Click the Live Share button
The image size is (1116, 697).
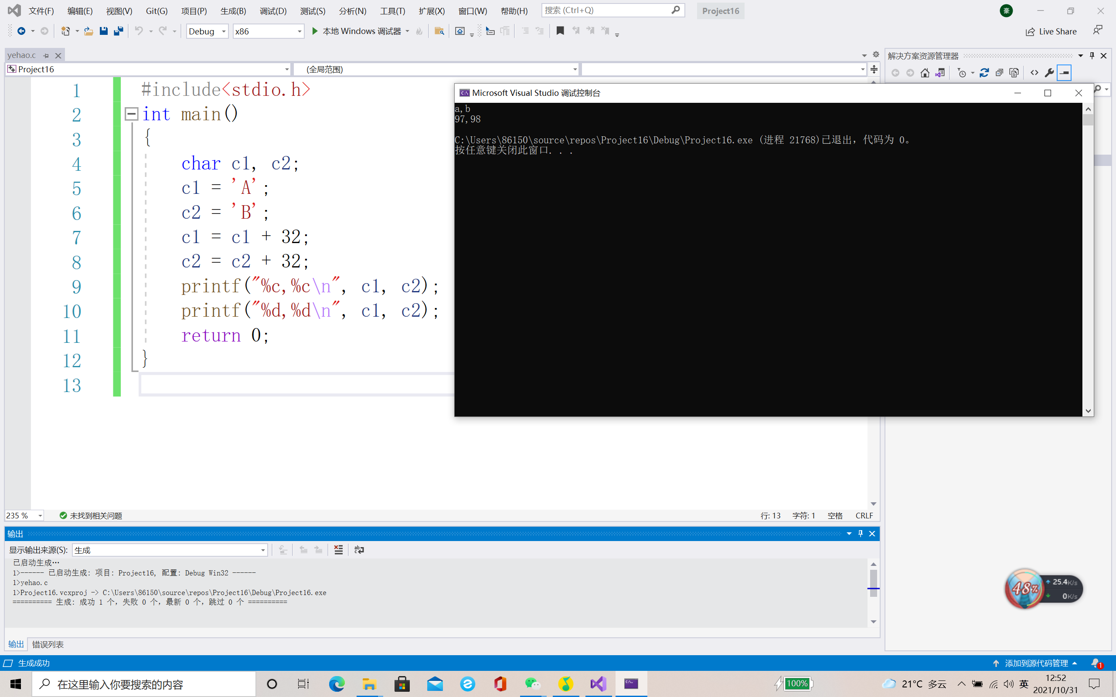[x=1051, y=31]
